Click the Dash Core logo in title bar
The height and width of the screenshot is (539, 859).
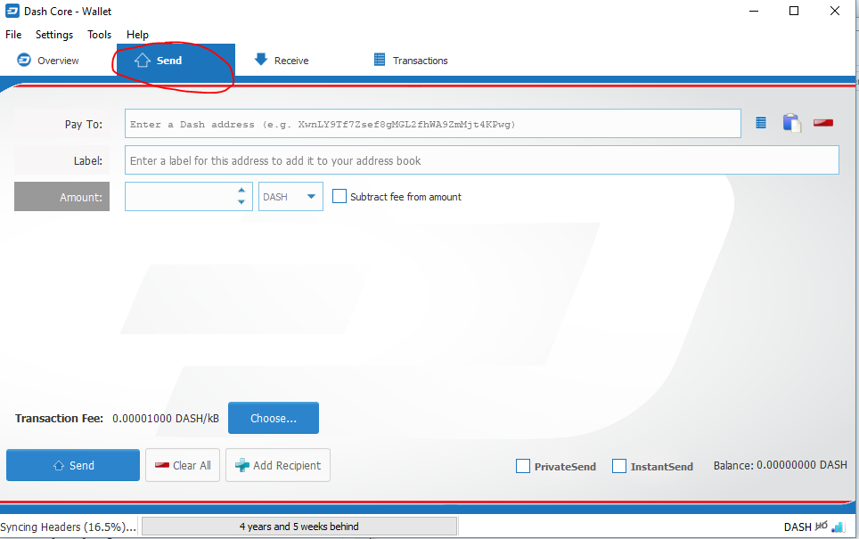point(12,11)
